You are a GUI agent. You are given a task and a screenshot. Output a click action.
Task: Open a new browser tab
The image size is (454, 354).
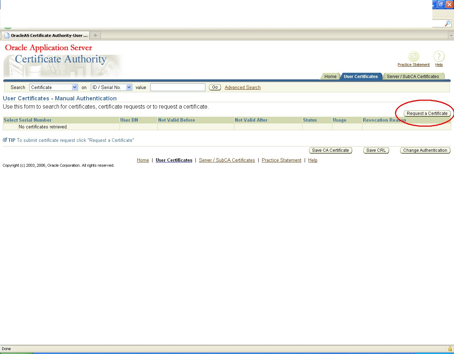tap(95, 35)
